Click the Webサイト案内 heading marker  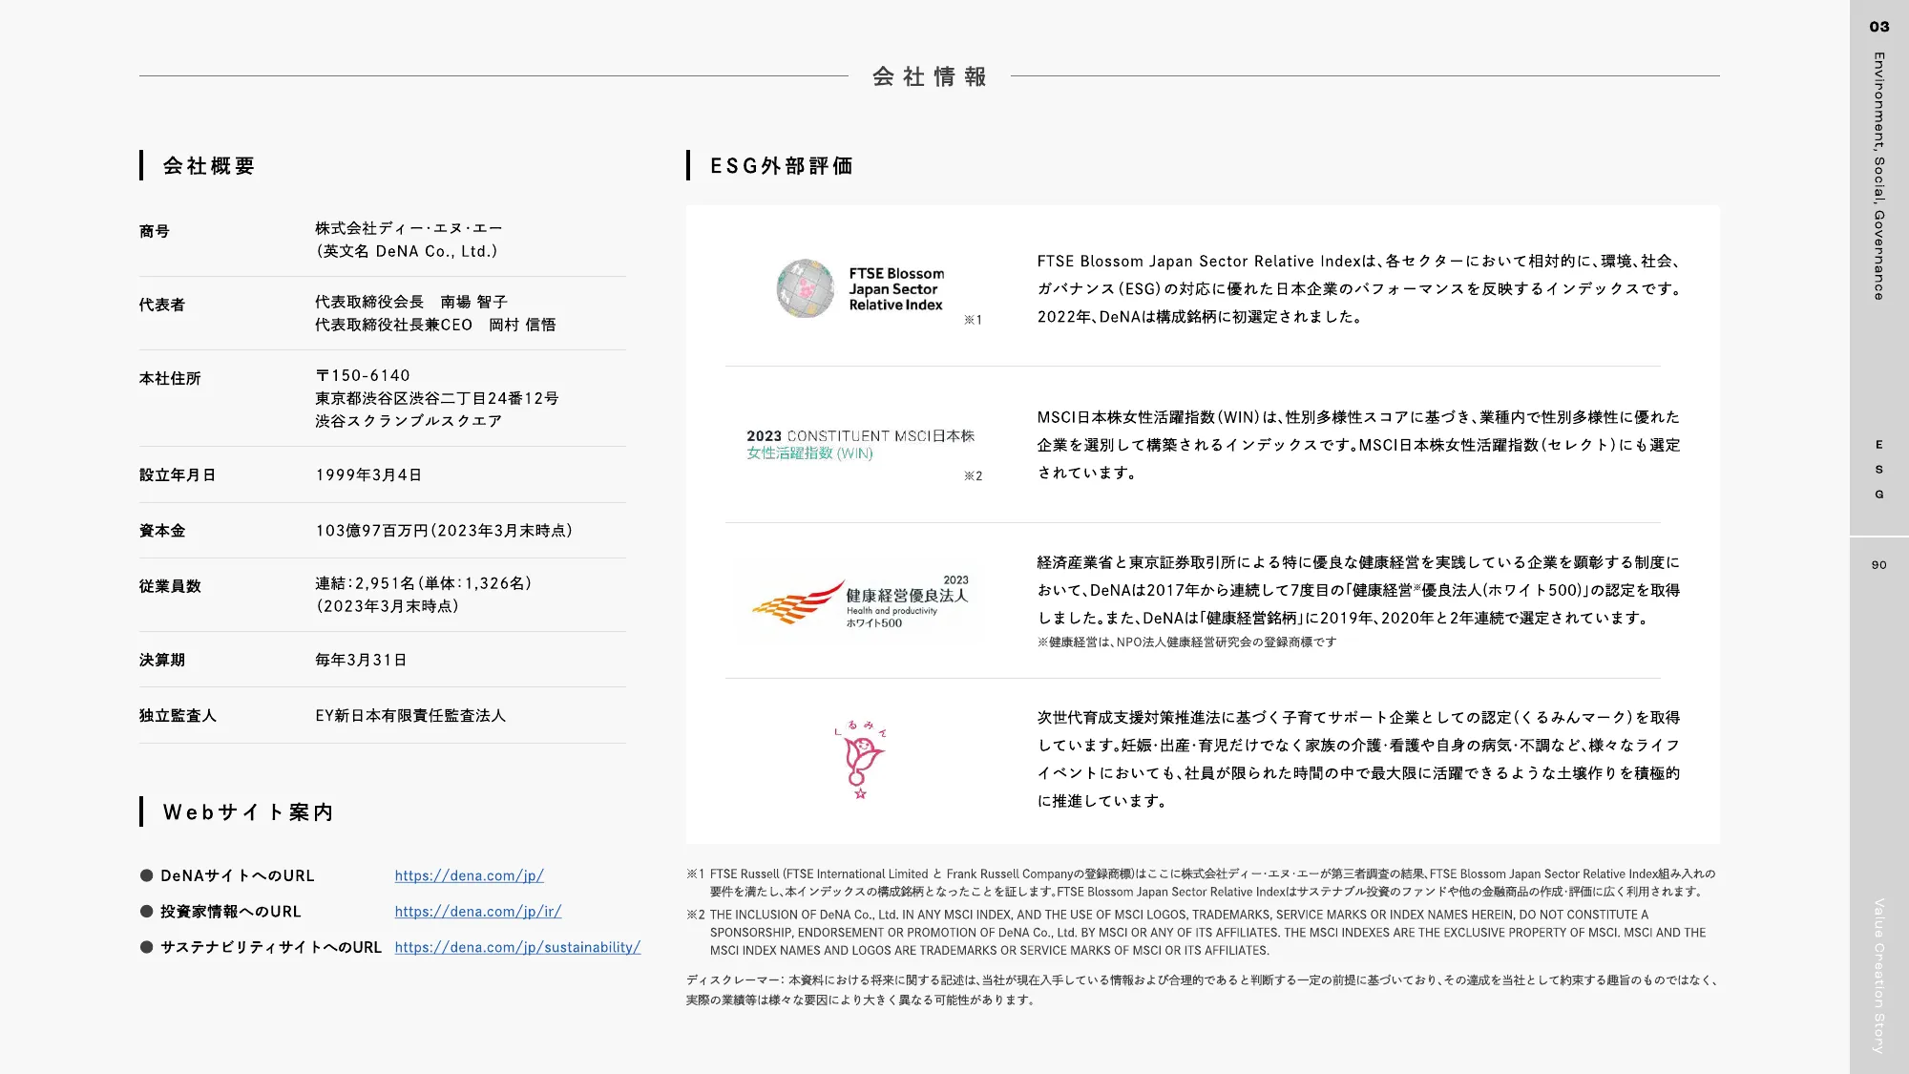pos(142,812)
